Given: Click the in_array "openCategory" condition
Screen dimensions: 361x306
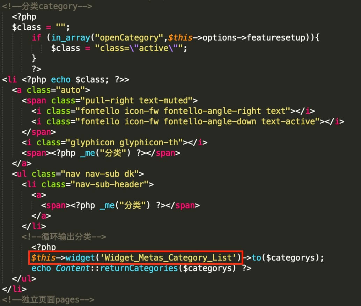Looking at the screenshot, I should point(175,38).
